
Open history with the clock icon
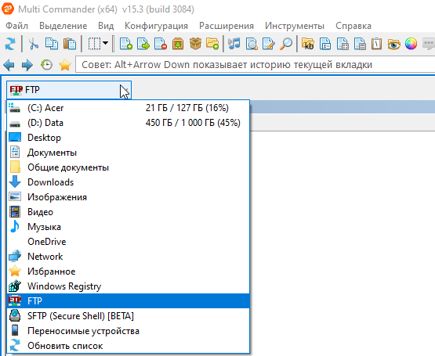tap(46, 65)
